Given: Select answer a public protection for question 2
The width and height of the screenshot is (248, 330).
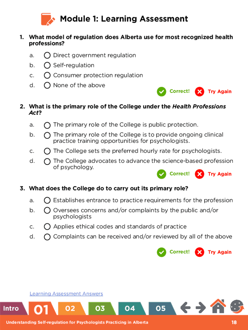Looking at the screenshot, I should [47, 125].
